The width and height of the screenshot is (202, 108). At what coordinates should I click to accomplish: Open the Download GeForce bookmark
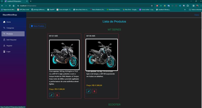(114, 10)
